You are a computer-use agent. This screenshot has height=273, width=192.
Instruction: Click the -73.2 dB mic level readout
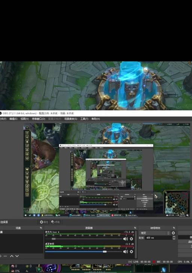129,232
